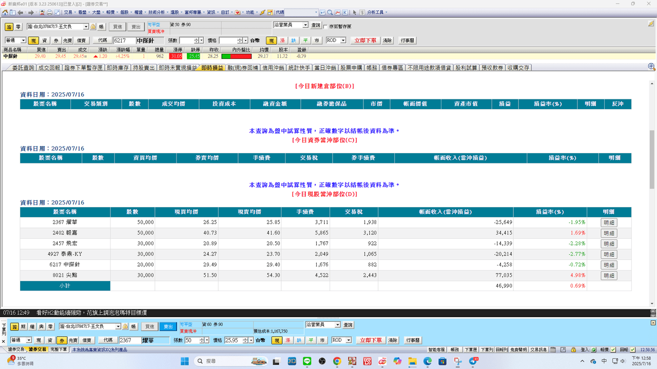Click the heart favorites icon in the menu bar

(x=237, y=12)
